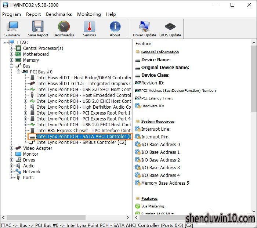Image resolution: width=257 pixels, height=228 pixels.
Task: Select SMBus Controller [C2] tree item
Action: (x=82, y=142)
